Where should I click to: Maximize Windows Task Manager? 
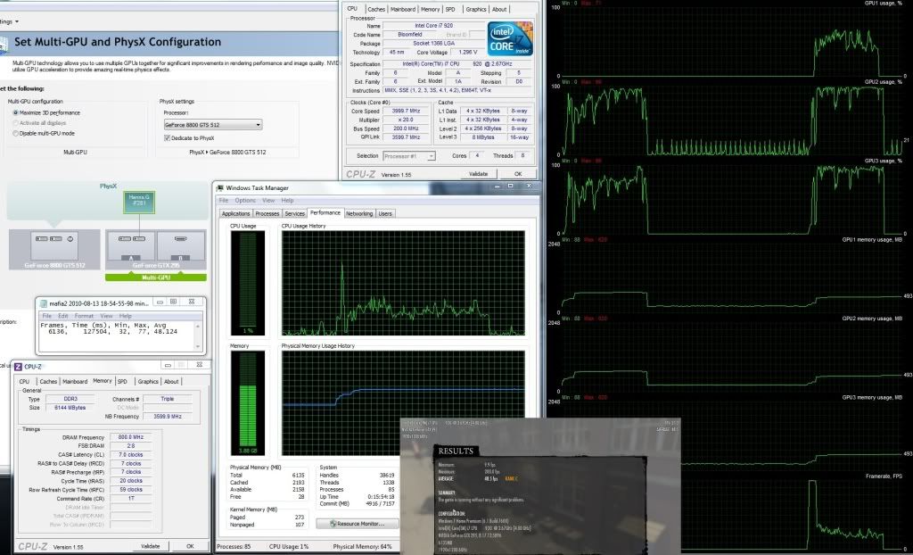coord(511,186)
